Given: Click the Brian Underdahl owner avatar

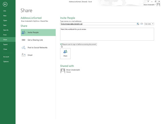Looking at the screenshot, I should point(63,71).
